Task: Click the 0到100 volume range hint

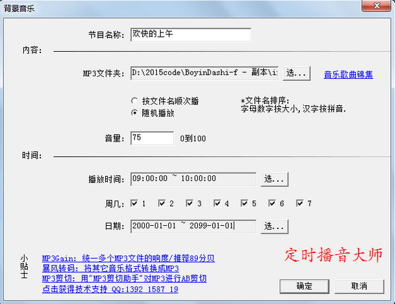Action: pos(193,138)
